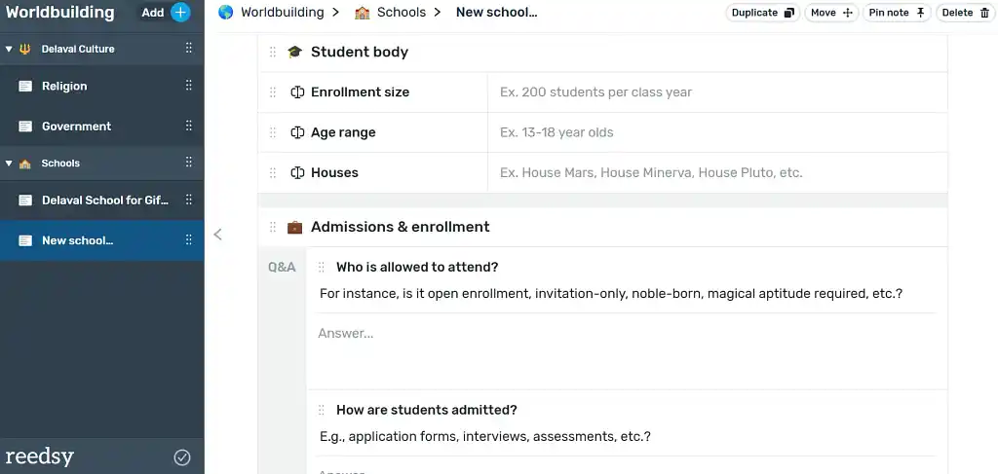Click the reedsy logo
Screen dimensions: 998x474
coord(39,456)
